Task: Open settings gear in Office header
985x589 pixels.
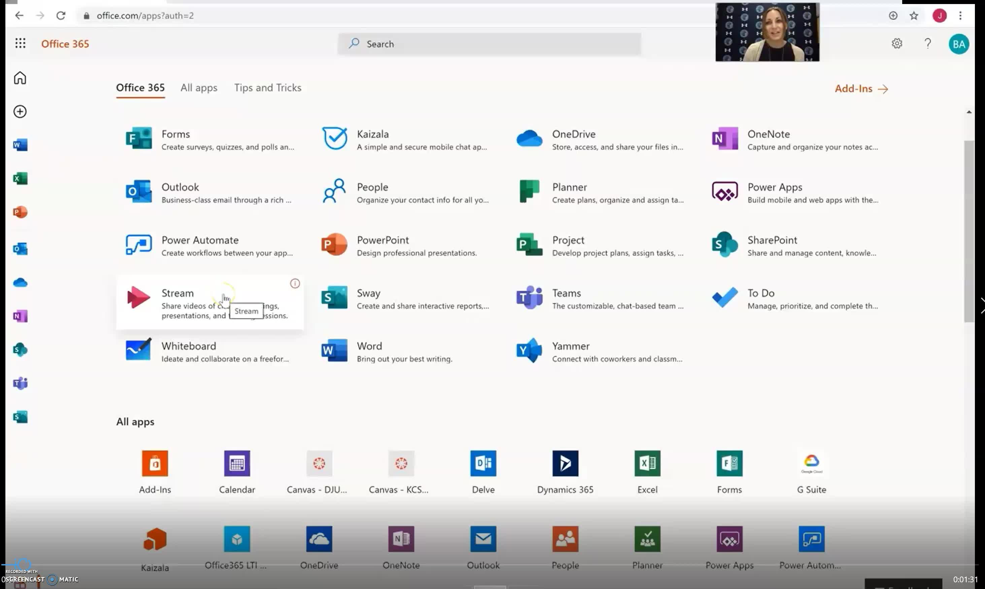Action: coord(897,43)
